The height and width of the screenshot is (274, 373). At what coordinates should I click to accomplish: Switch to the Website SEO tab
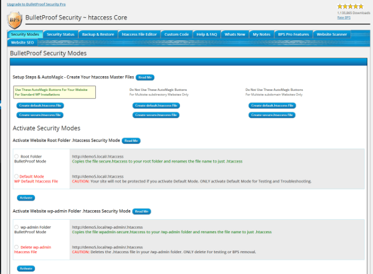pos(22,43)
